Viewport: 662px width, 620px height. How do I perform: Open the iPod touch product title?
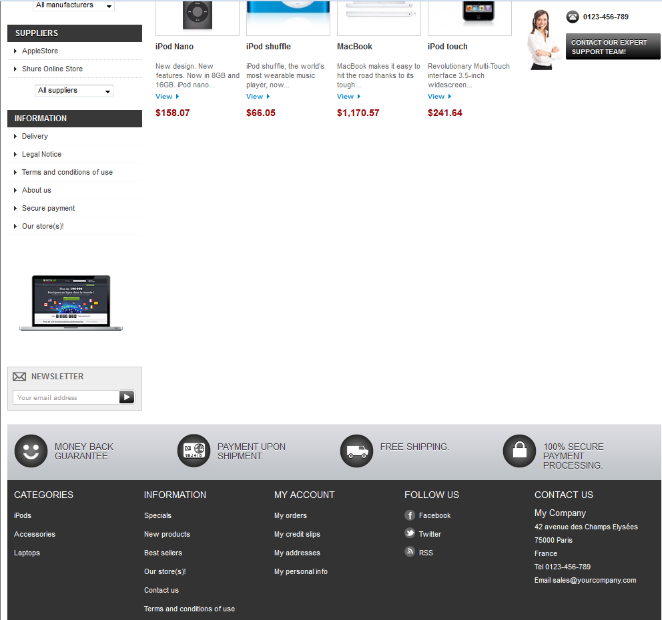(x=448, y=47)
